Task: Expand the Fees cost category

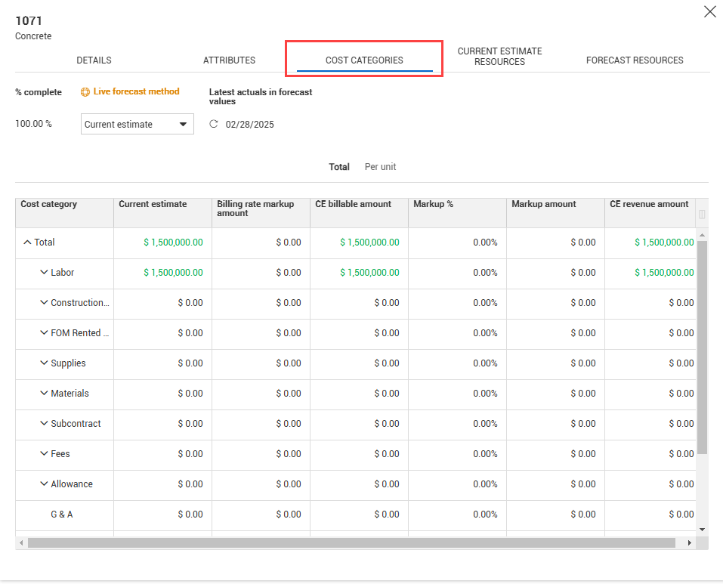Action: click(x=44, y=454)
